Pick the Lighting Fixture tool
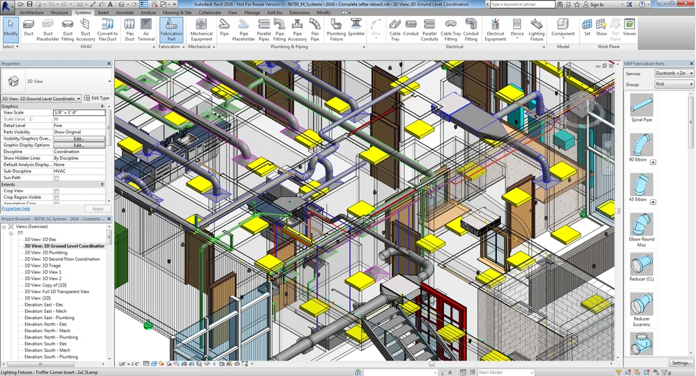 (537, 28)
